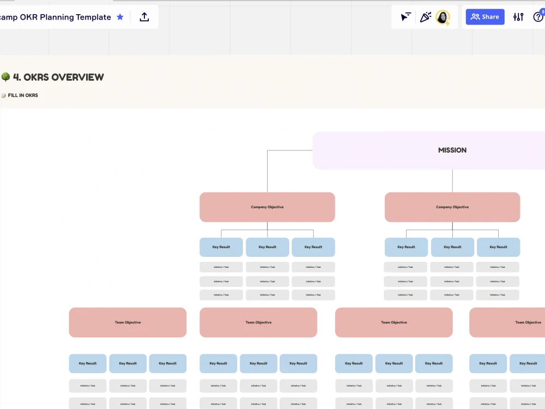Select first Key Result under right Company Objective
This screenshot has height=409, width=545.
pyautogui.click(x=406, y=247)
